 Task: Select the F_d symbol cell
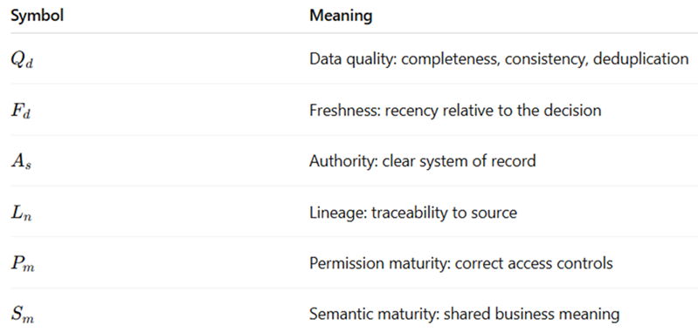pos(21,111)
